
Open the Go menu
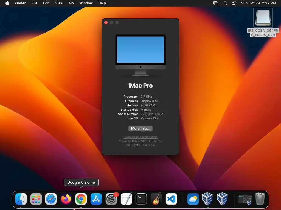pos(71,3)
